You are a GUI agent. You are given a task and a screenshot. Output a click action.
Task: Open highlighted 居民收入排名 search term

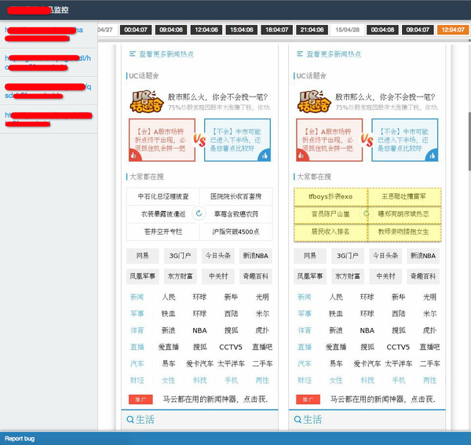(x=330, y=232)
